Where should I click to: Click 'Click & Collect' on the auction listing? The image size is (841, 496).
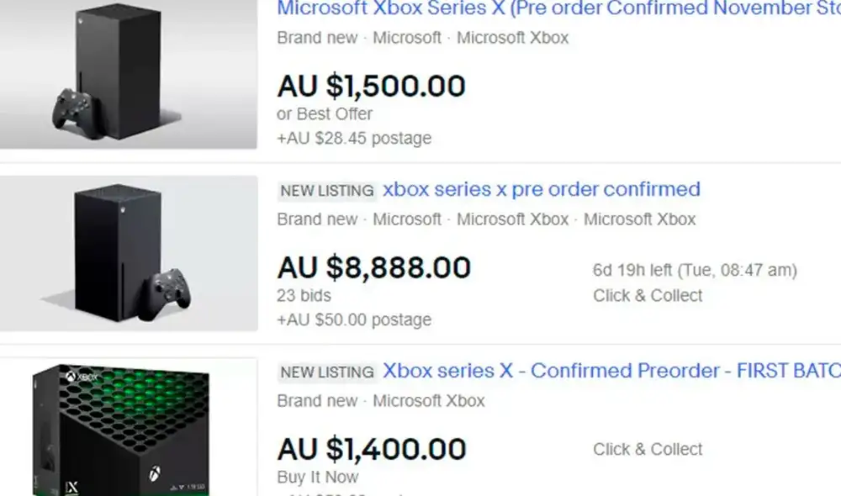647,295
